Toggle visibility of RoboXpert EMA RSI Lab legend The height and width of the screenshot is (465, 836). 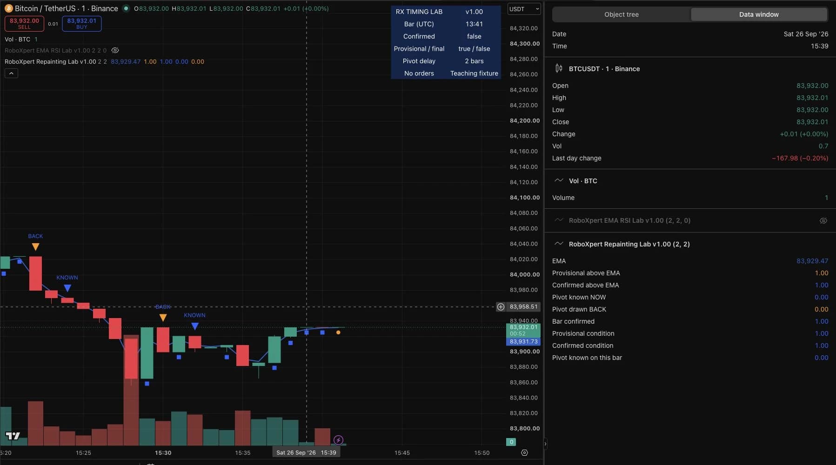click(x=115, y=50)
